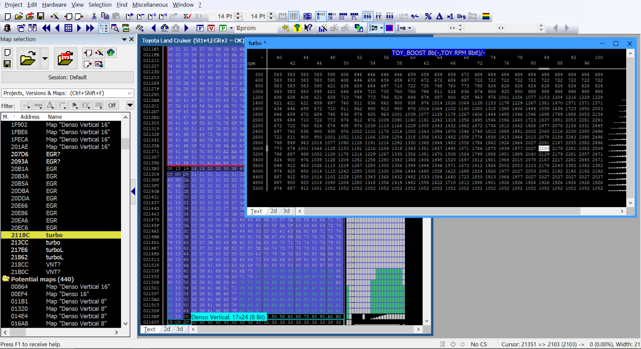Image resolution: width=641 pixels, height=349 pixels.
Task: Open the flag filter dropdown button
Action: (x=75, y=105)
